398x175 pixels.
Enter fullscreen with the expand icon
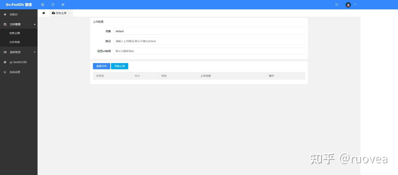(x=337, y=5)
